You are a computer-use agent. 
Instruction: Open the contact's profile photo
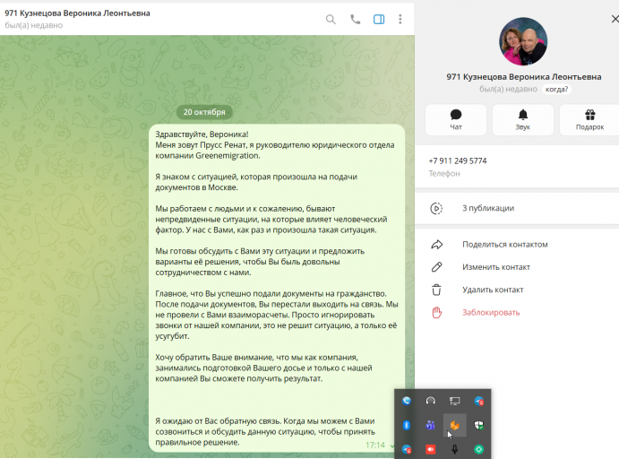pos(523,41)
